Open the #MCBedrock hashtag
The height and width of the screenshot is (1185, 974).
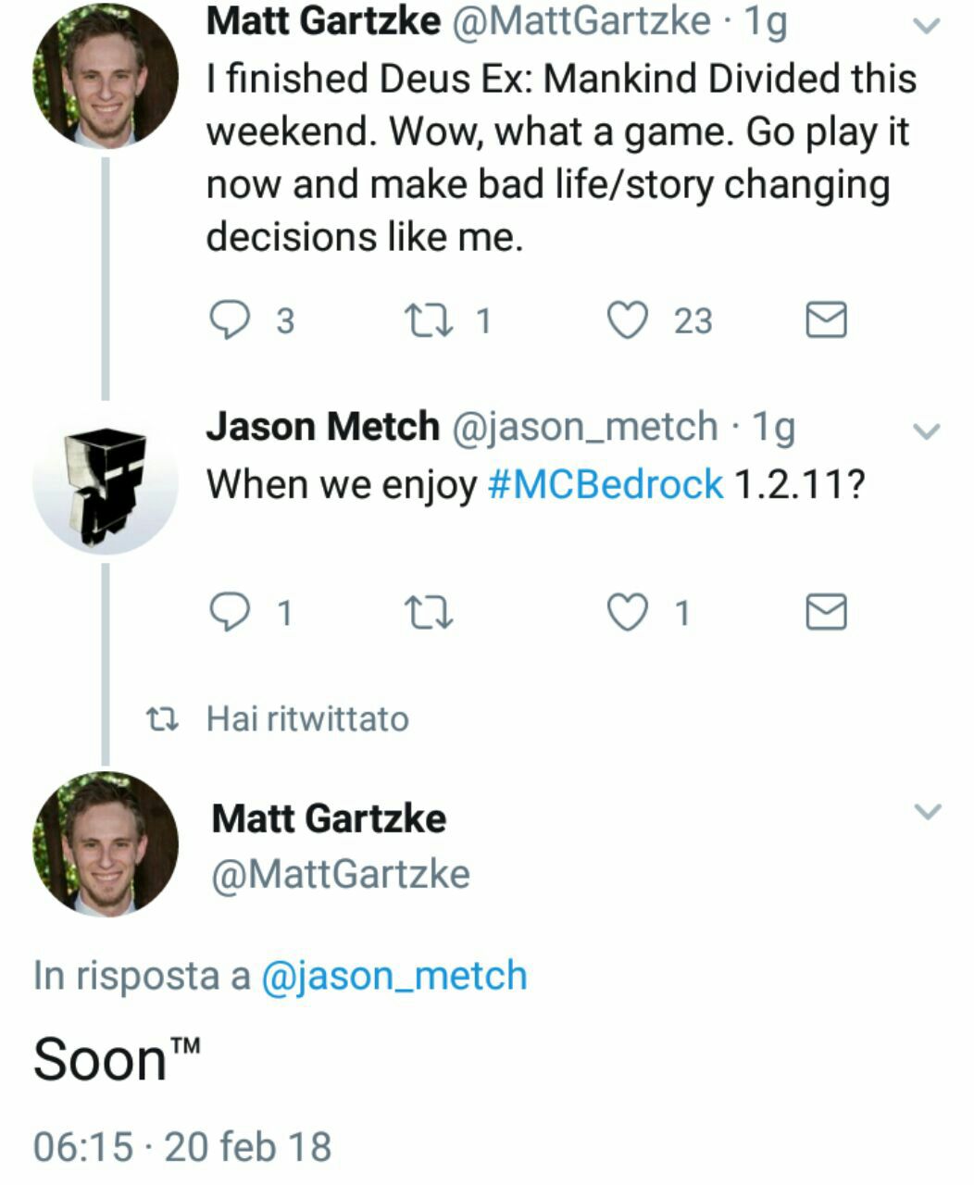605,483
